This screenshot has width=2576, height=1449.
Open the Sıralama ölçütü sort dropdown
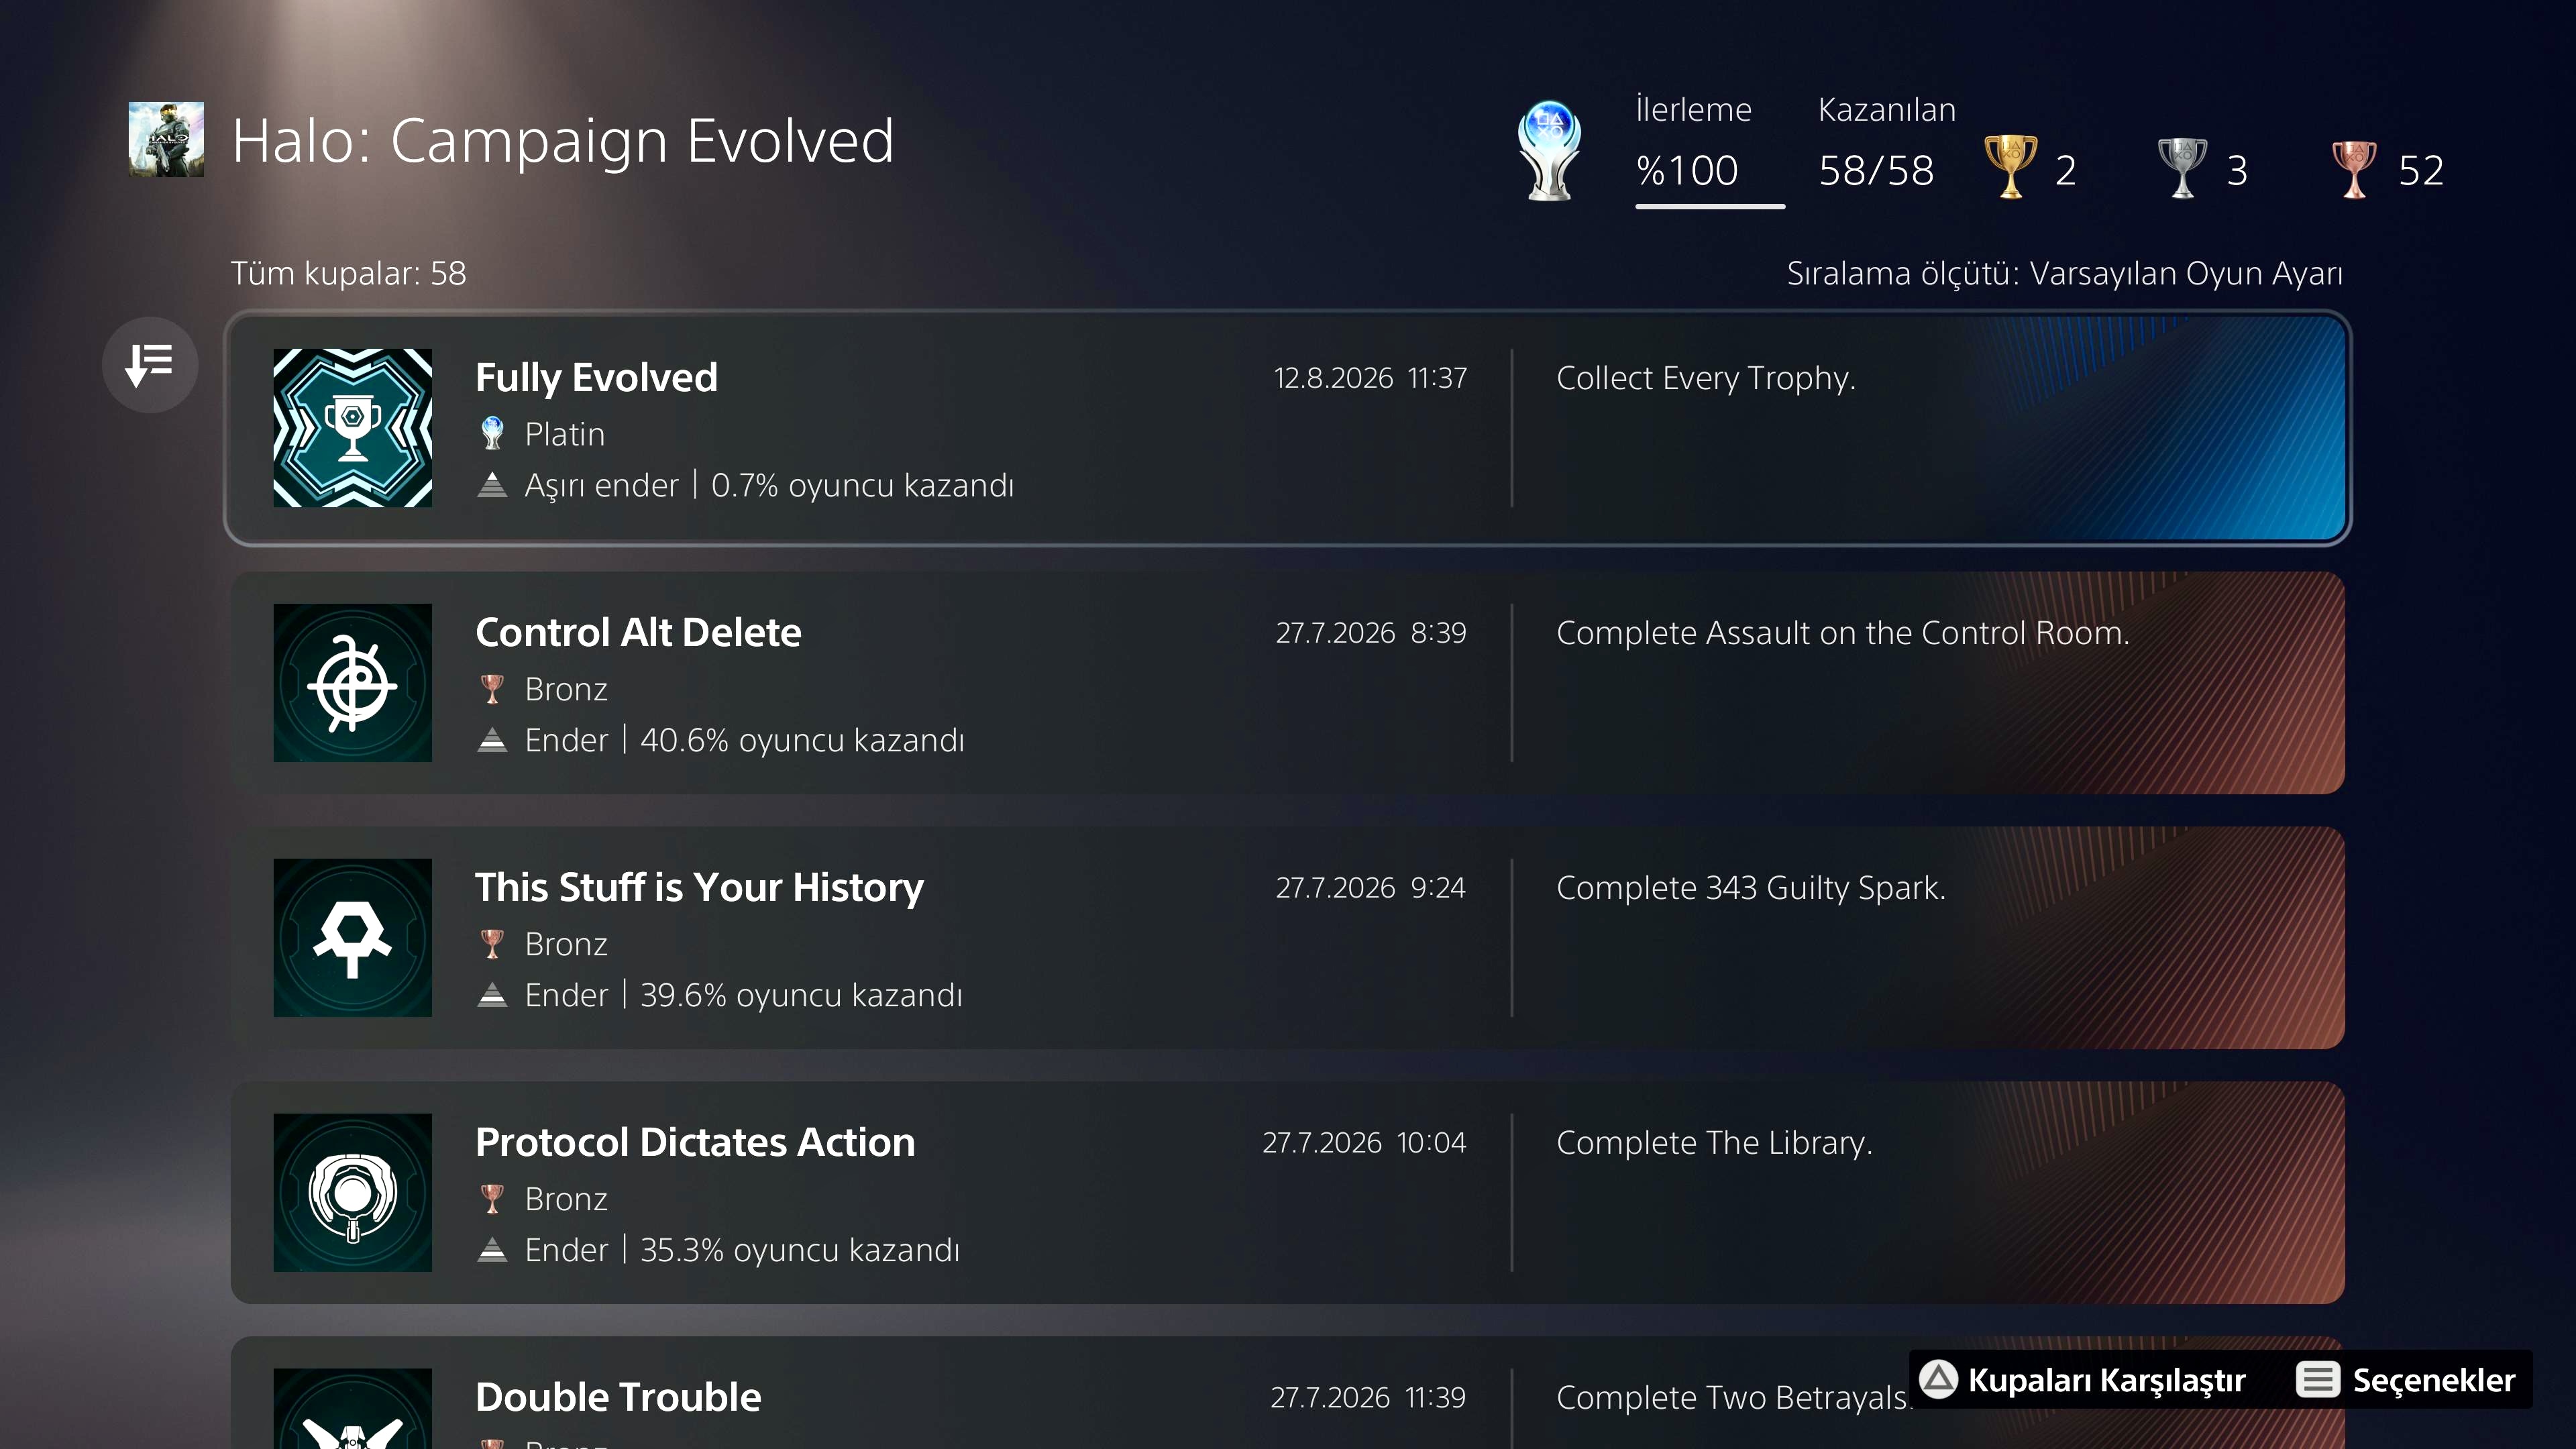[2064, 273]
